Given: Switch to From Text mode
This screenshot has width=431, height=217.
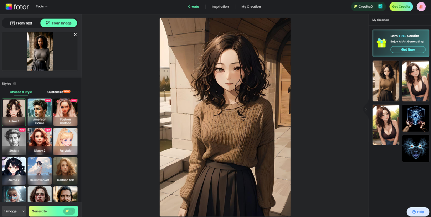Looking at the screenshot, I should tap(21, 23).
